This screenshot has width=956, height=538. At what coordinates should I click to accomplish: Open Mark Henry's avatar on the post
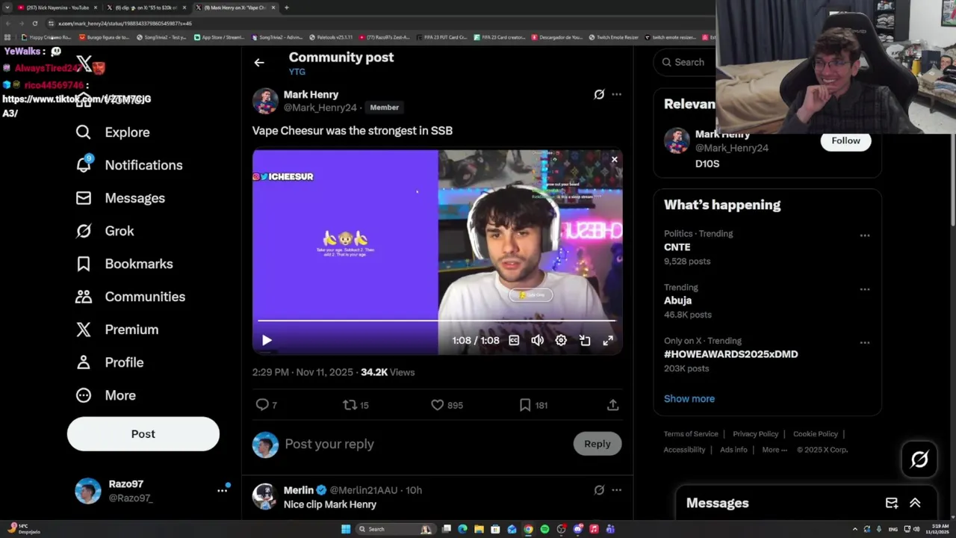click(265, 101)
